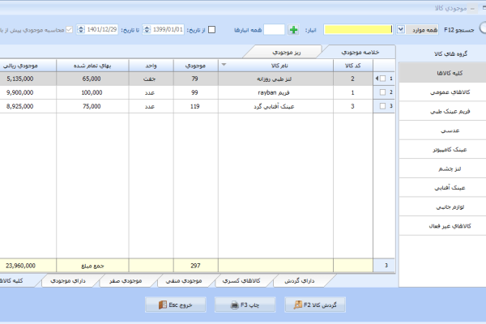
Task: Click the icon on گردش کالا F2
Action: coord(298,305)
